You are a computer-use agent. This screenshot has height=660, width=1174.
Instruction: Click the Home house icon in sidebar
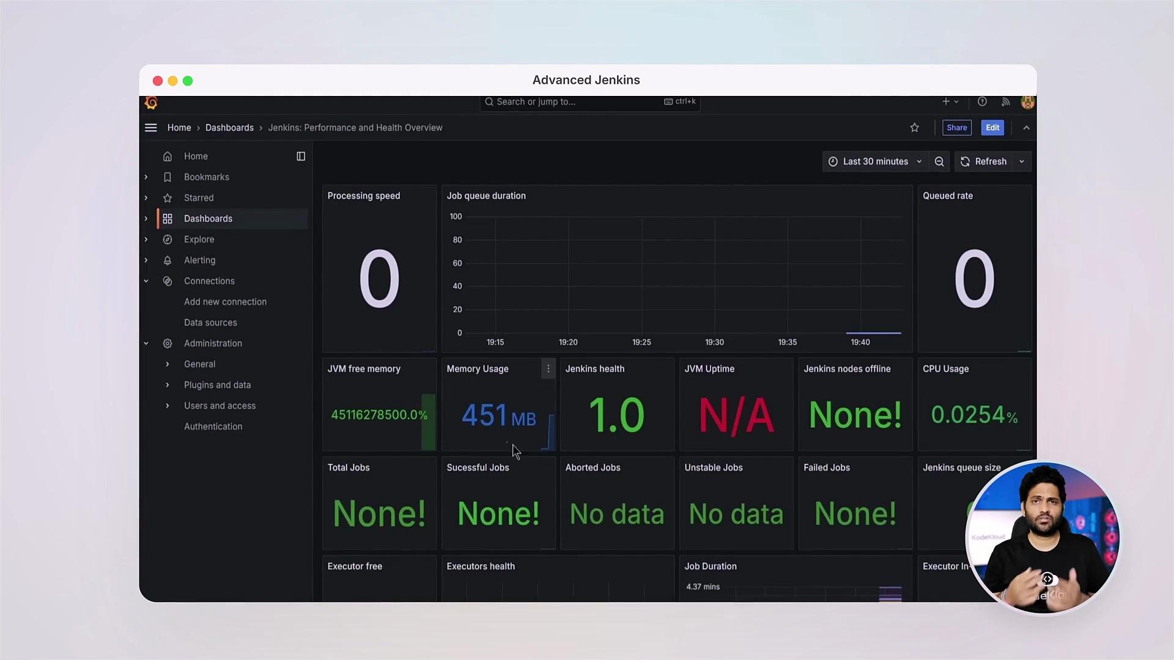pos(168,156)
